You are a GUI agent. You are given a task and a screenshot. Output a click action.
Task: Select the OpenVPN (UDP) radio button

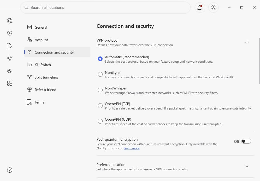[x=100, y=121]
